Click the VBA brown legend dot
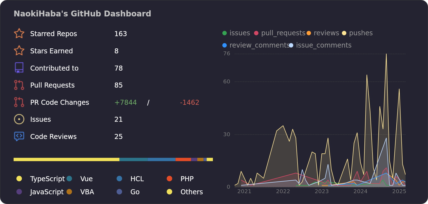This screenshot has height=204, width=428. [69, 191]
